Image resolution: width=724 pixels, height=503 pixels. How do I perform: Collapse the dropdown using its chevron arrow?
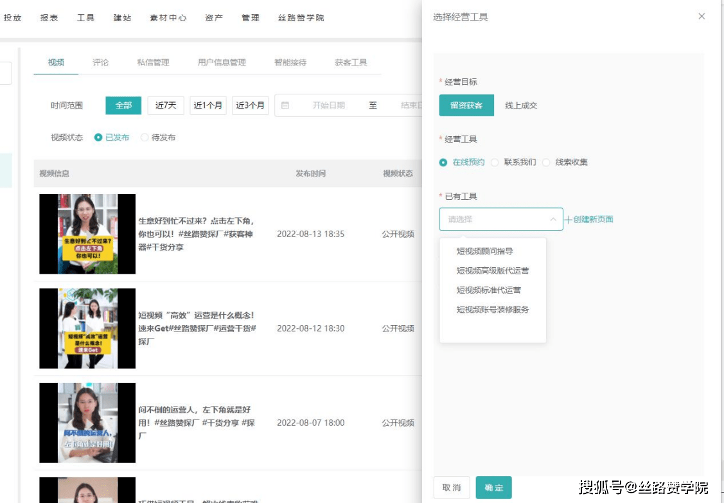click(x=553, y=219)
